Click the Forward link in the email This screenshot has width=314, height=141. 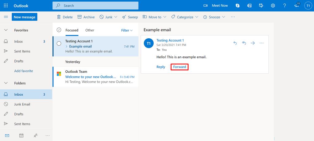(180, 67)
